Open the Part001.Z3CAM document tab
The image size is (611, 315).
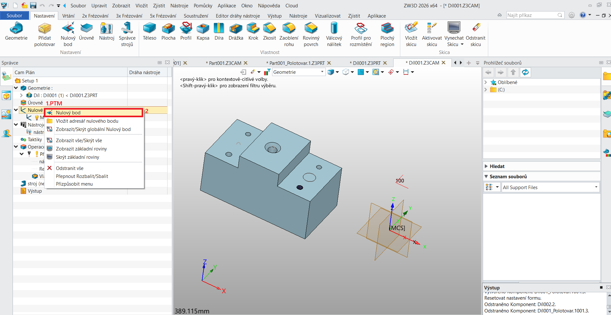(224, 63)
